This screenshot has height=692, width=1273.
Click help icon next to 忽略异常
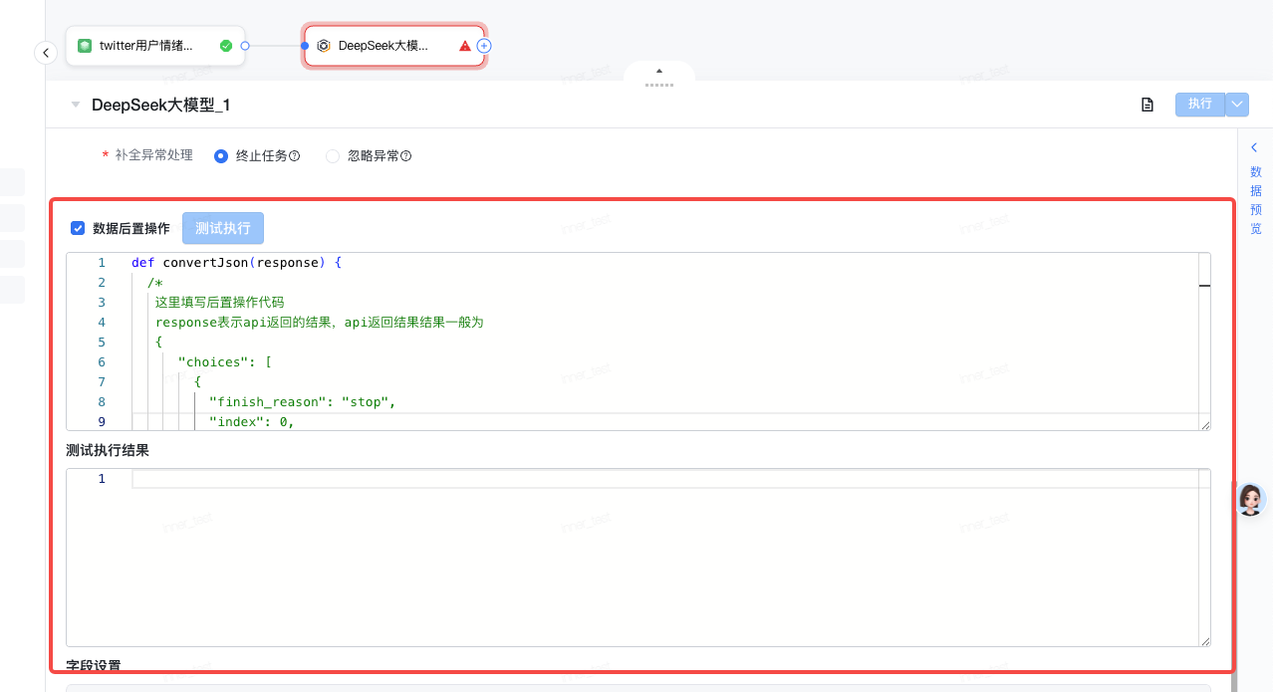coord(406,156)
